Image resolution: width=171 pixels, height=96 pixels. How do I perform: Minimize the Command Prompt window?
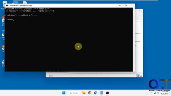(x=120, y=5)
